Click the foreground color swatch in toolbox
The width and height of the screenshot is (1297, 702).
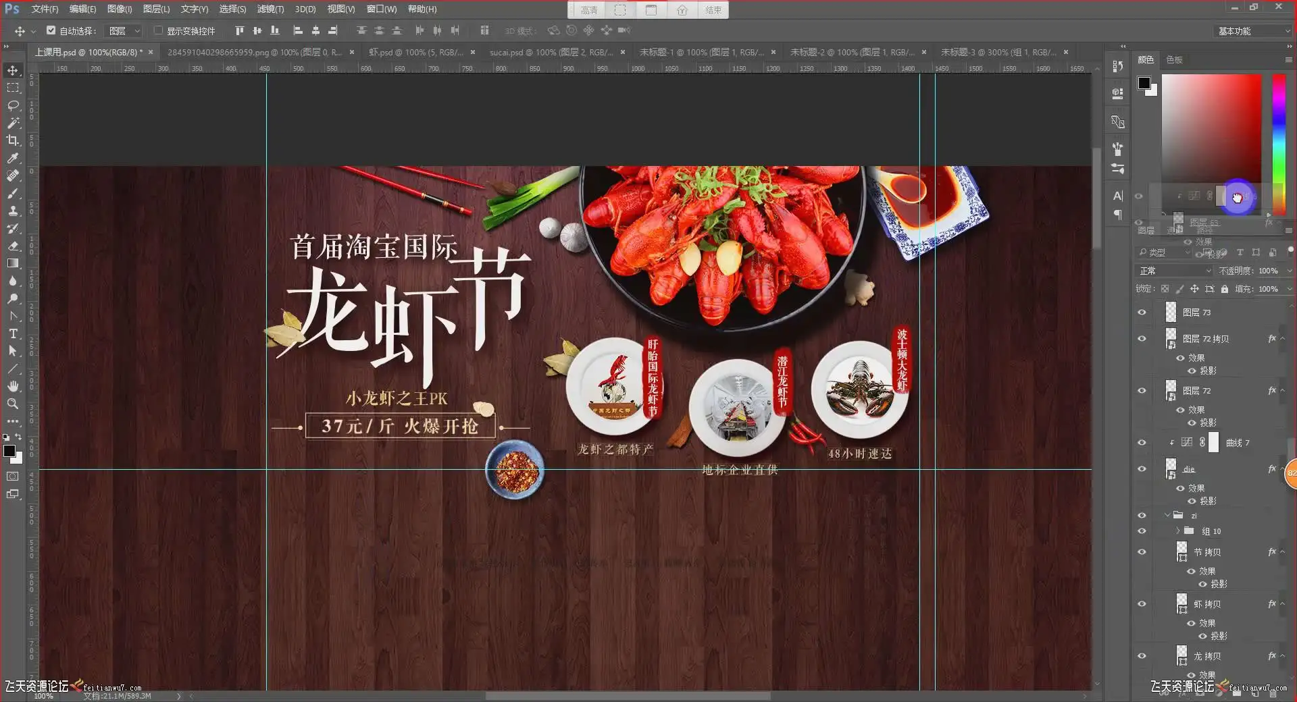click(9, 451)
